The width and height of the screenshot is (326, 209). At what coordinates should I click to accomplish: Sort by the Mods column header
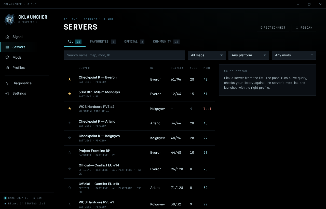tap(194, 68)
